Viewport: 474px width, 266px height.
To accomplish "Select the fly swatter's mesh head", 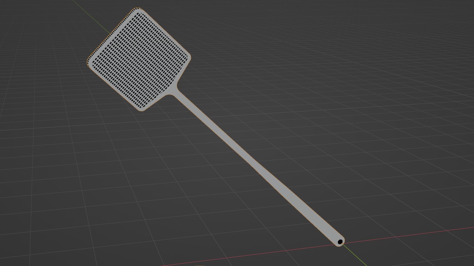I will (x=139, y=59).
